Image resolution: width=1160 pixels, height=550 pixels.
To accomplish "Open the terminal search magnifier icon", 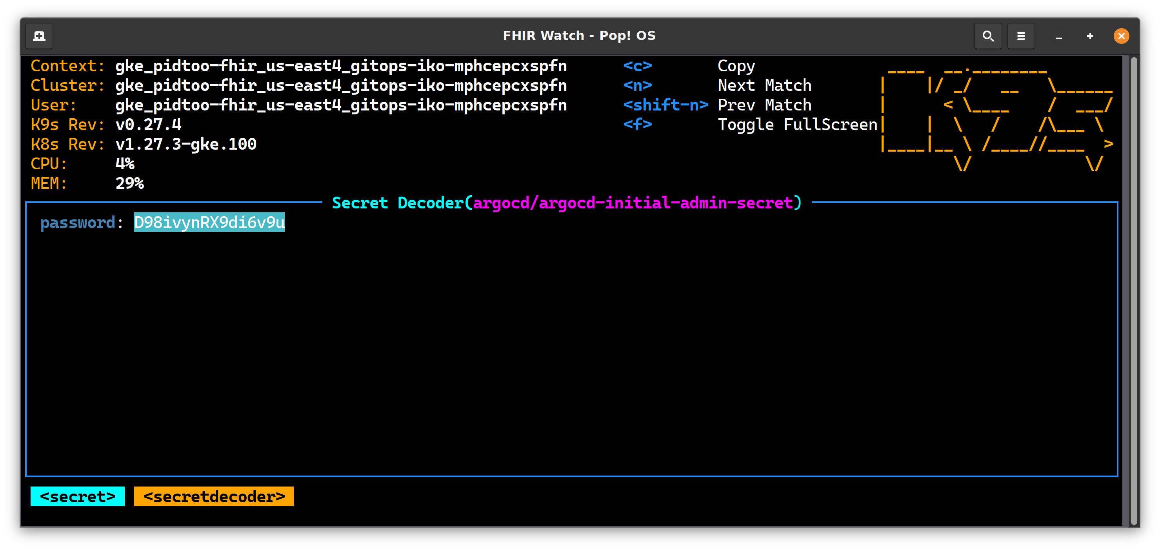I will coord(987,36).
